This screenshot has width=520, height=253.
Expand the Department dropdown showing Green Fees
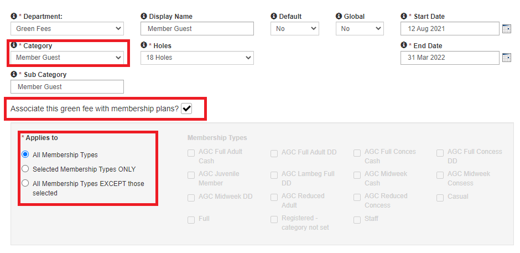pyautogui.click(x=67, y=29)
